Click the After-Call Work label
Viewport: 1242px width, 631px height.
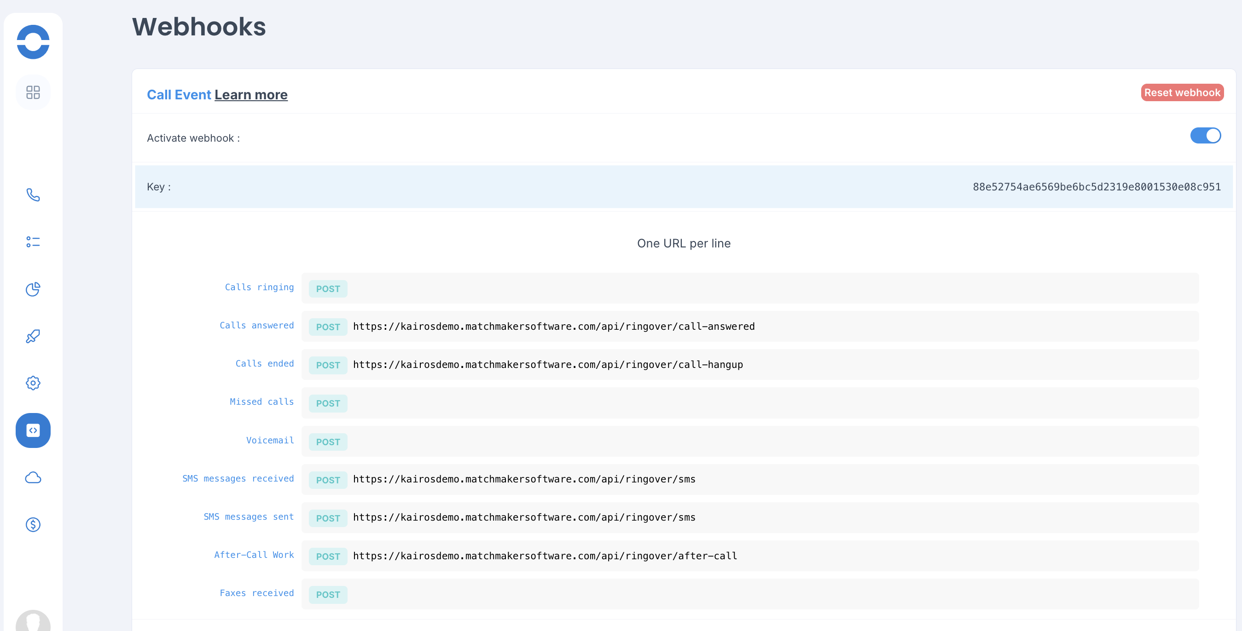254,555
